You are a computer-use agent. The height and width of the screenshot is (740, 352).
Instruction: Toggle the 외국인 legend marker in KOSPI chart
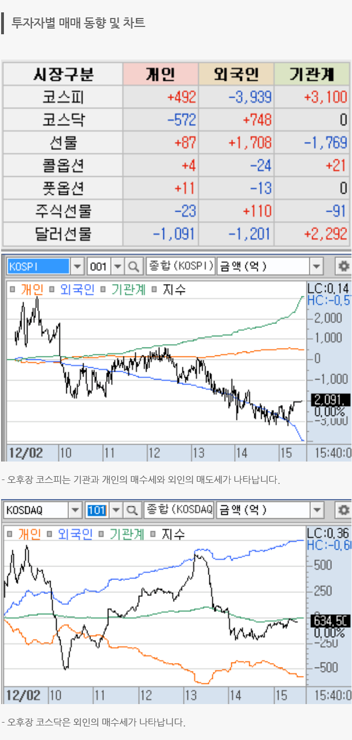[52, 290]
